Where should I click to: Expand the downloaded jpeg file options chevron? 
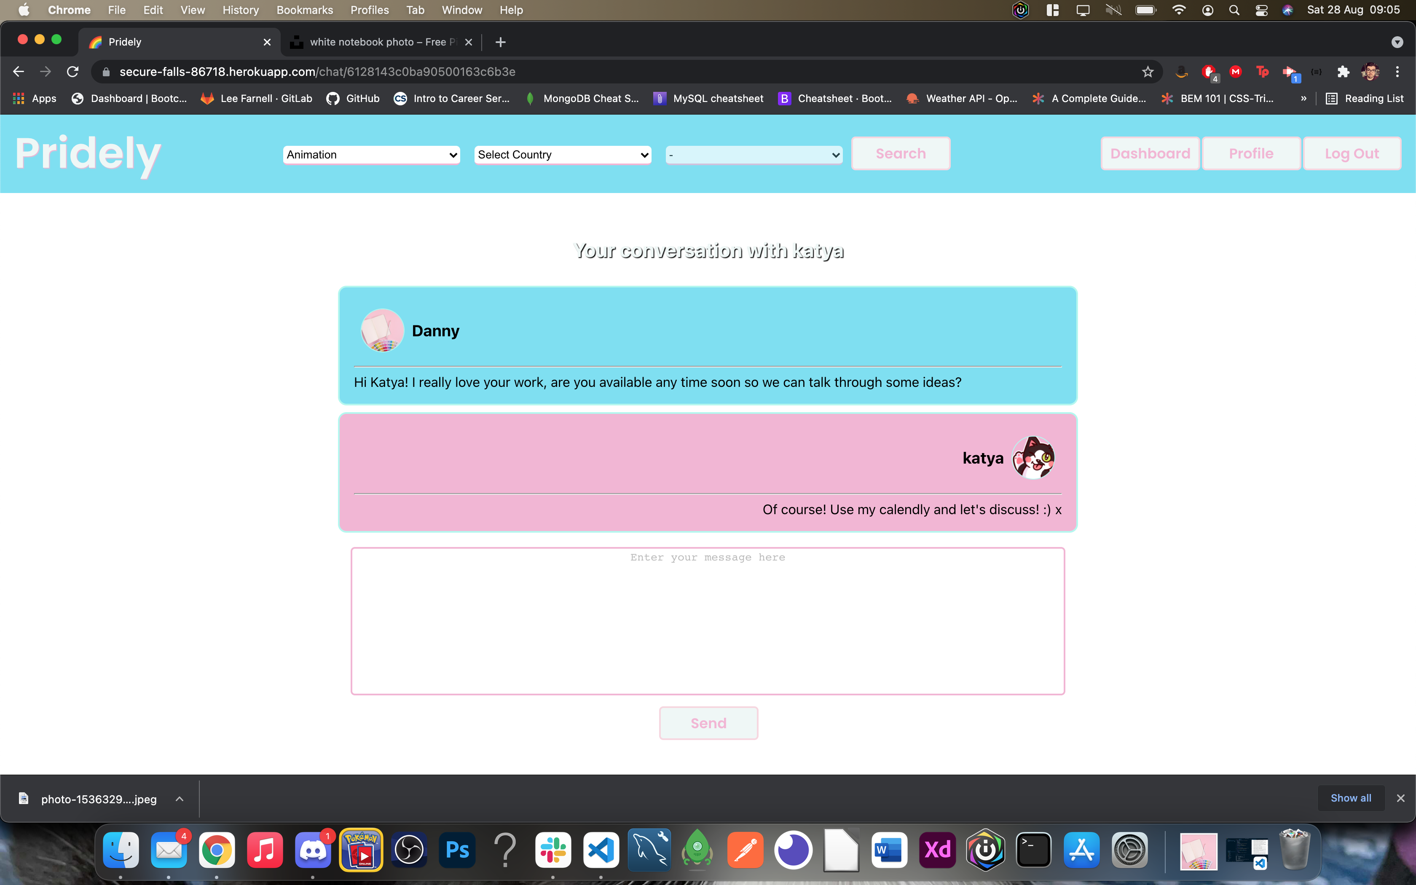180,799
